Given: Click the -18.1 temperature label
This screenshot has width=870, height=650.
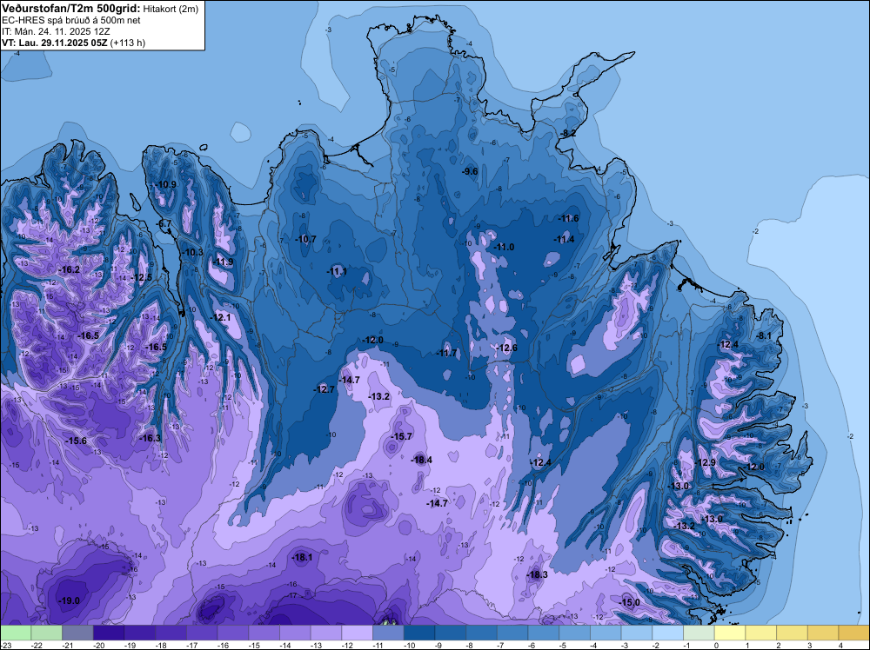Looking at the screenshot, I should (x=302, y=558).
